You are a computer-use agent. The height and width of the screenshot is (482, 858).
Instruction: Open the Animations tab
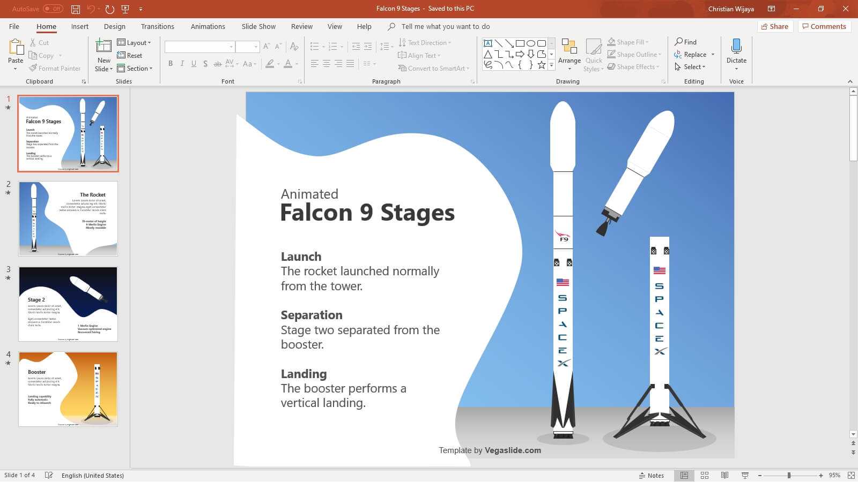[208, 26]
